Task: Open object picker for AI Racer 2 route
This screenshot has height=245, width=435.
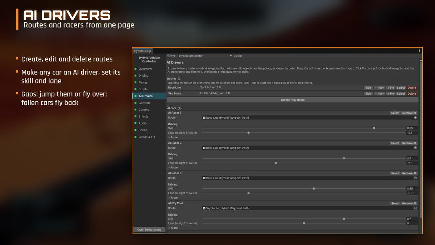Action: click(x=415, y=148)
